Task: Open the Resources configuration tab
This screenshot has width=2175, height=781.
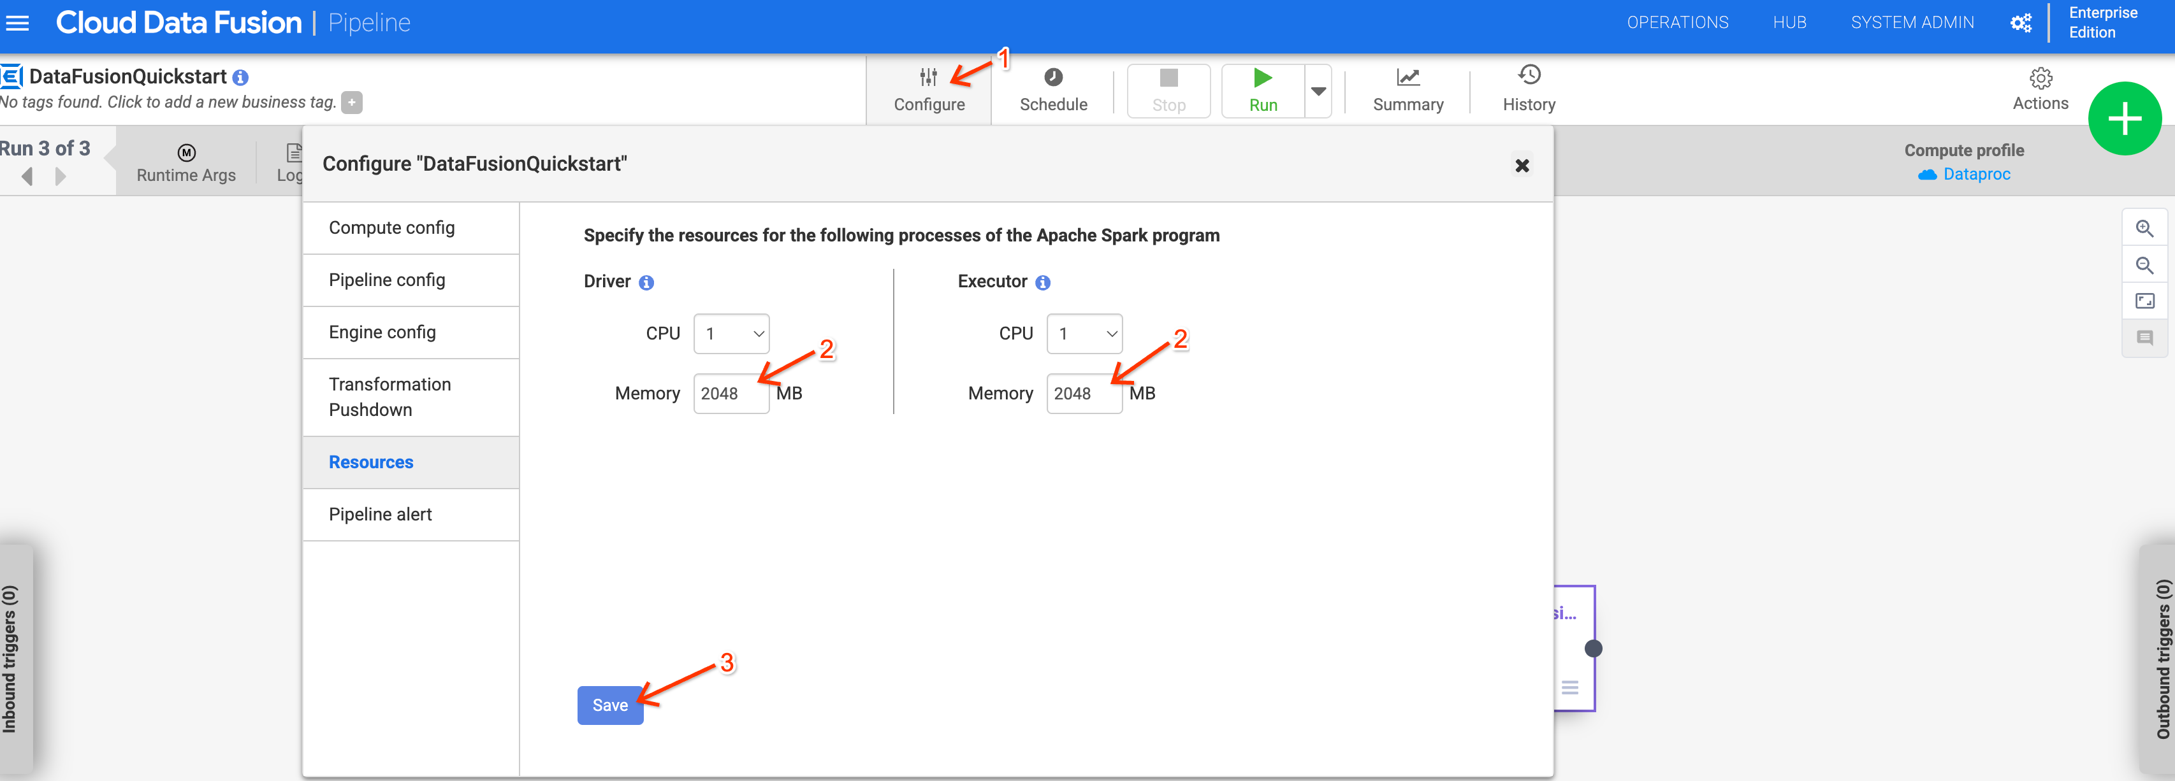Action: (x=370, y=462)
